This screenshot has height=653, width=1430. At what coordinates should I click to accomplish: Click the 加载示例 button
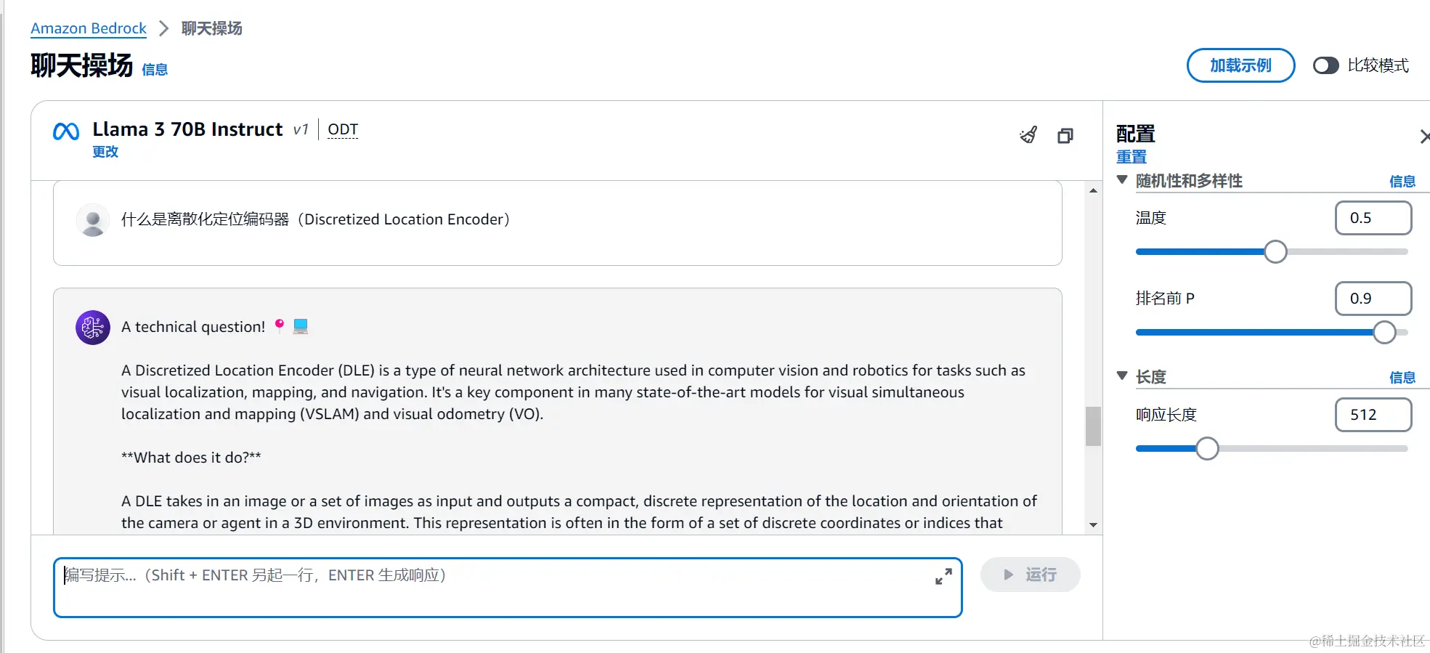[x=1240, y=66]
